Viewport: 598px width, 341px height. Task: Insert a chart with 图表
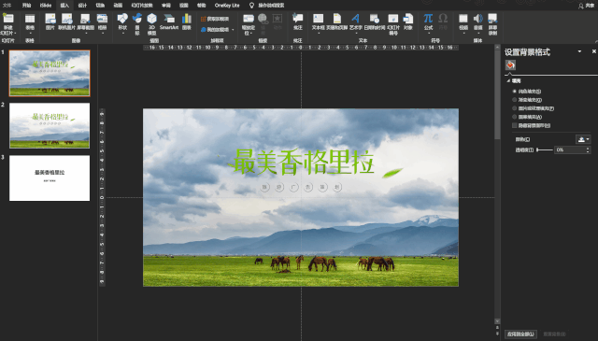click(x=187, y=21)
